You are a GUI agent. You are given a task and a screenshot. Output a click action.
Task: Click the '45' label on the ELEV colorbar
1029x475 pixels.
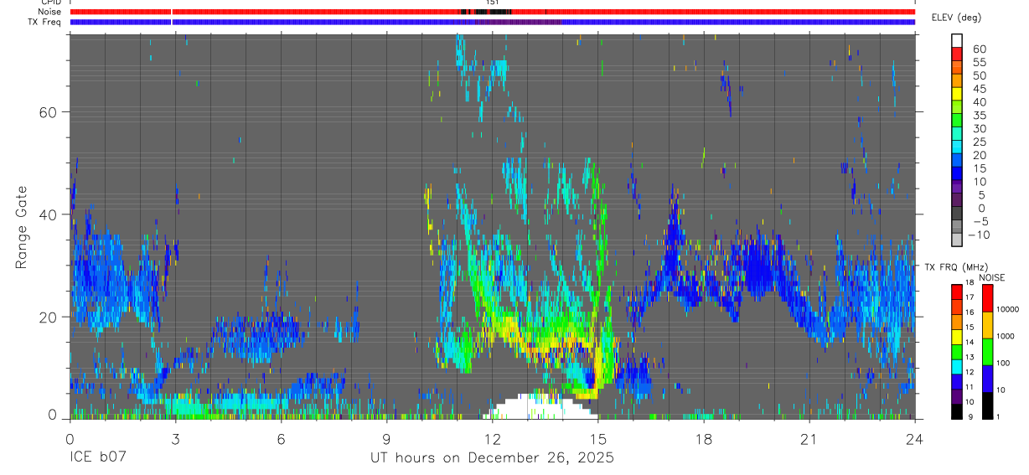979,89
